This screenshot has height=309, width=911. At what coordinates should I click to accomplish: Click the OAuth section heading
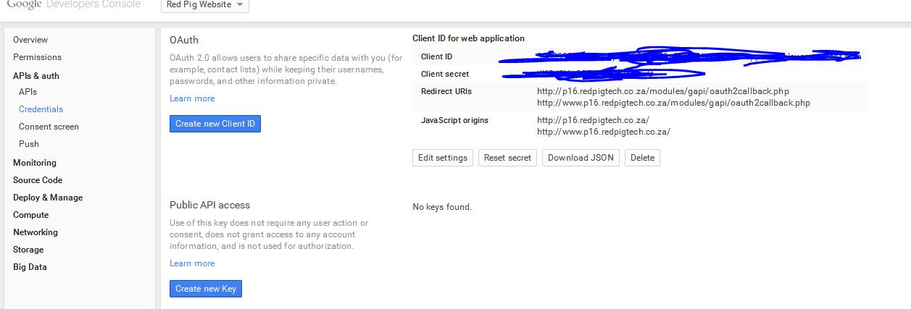click(184, 40)
